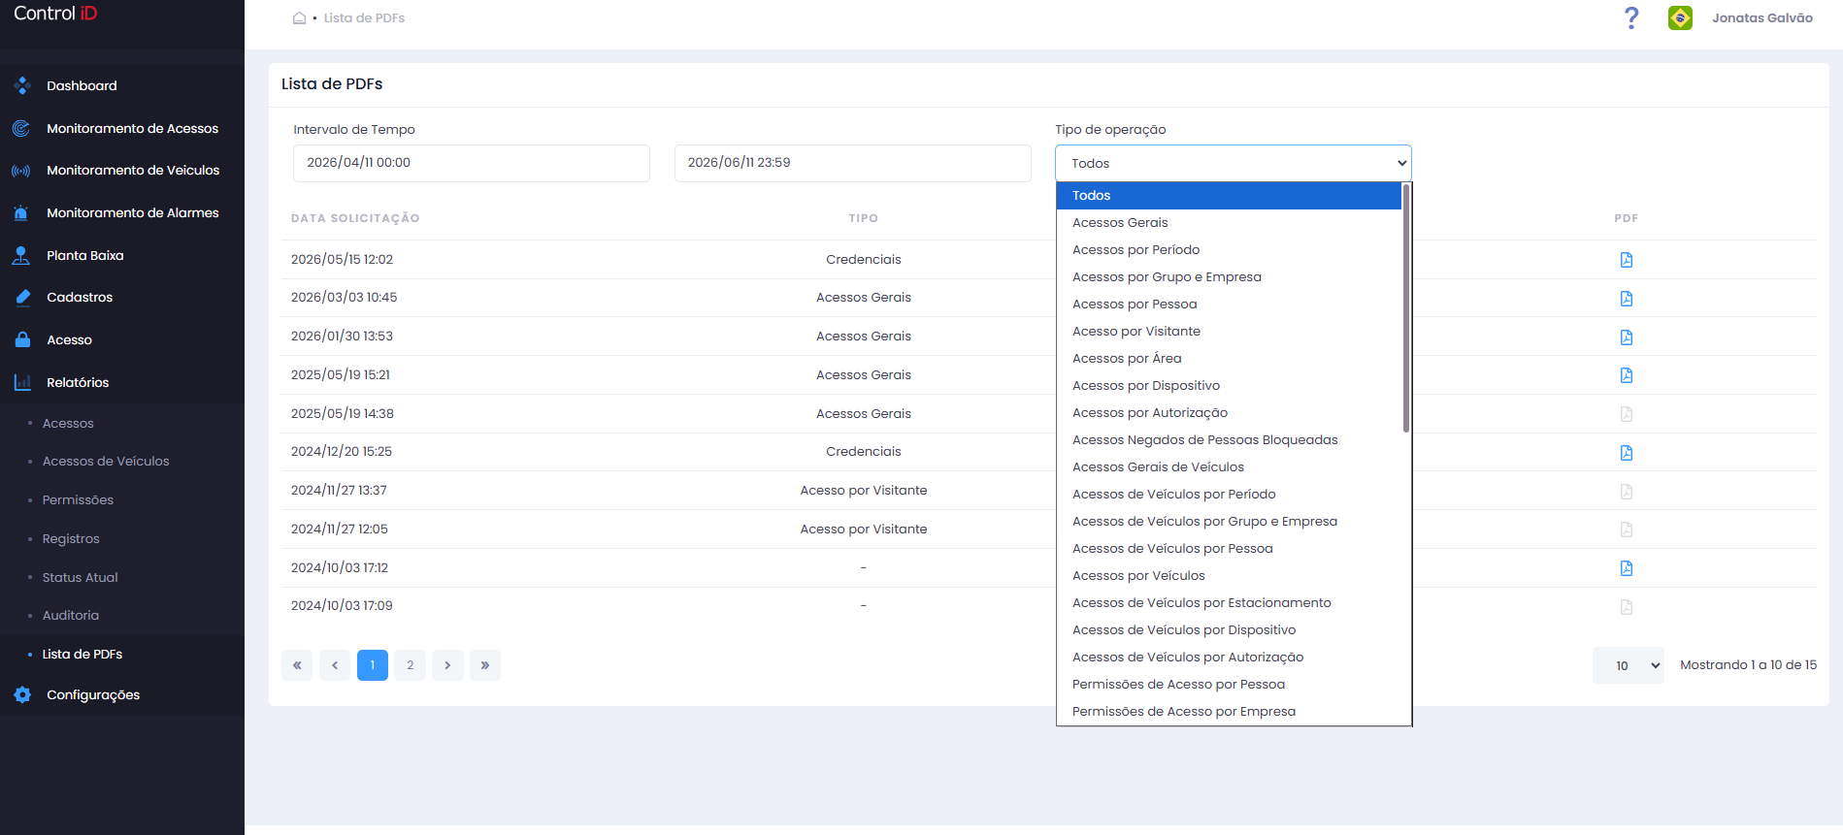Download the PDF for 2026/01/30 13:53

click(1627, 337)
